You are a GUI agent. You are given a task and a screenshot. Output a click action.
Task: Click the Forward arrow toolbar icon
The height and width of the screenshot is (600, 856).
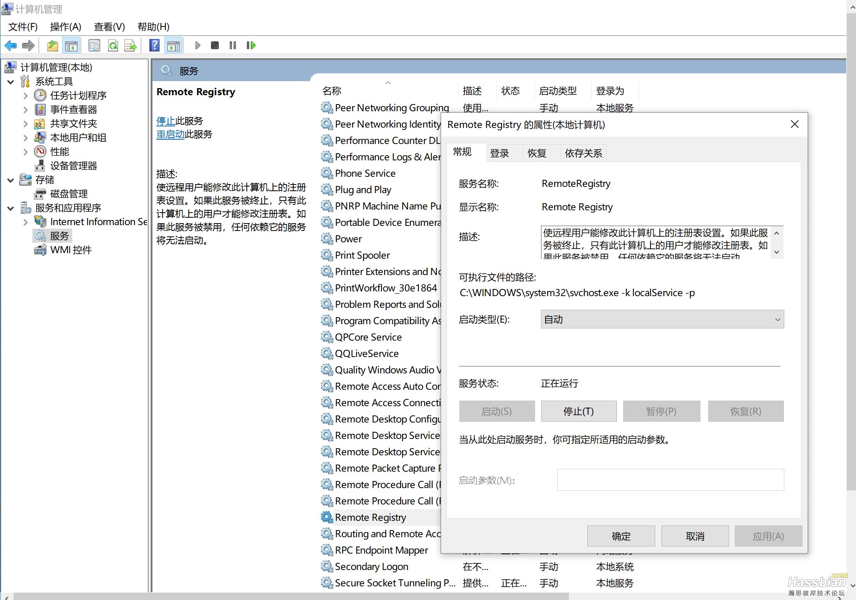tap(28, 46)
